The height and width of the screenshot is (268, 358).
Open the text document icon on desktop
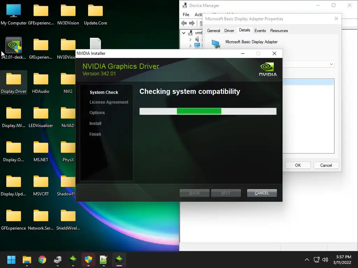pos(95,43)
